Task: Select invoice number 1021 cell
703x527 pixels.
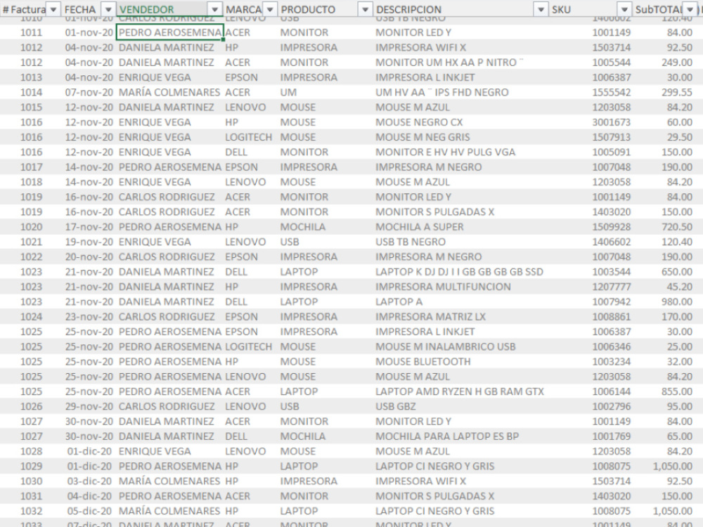Action: (32, 242)
